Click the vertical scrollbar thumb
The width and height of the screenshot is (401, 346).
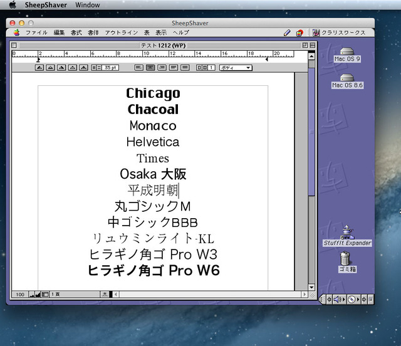(x=311, y=132)
